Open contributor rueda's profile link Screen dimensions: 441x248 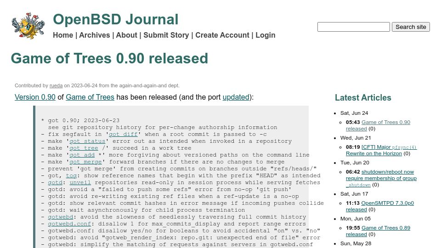[56, 85]
